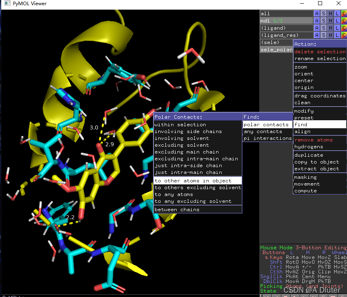347x297 pixels.
Task: Toggle visibility of the md1 object
Action: tap(286, 21)
